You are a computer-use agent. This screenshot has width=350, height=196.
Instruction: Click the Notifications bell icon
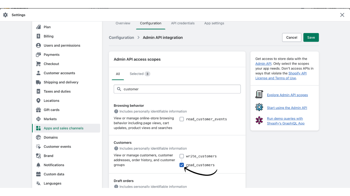point(38,165)
